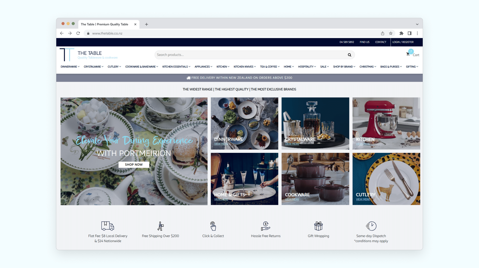Click the browser back arrow

click(62, 33)
